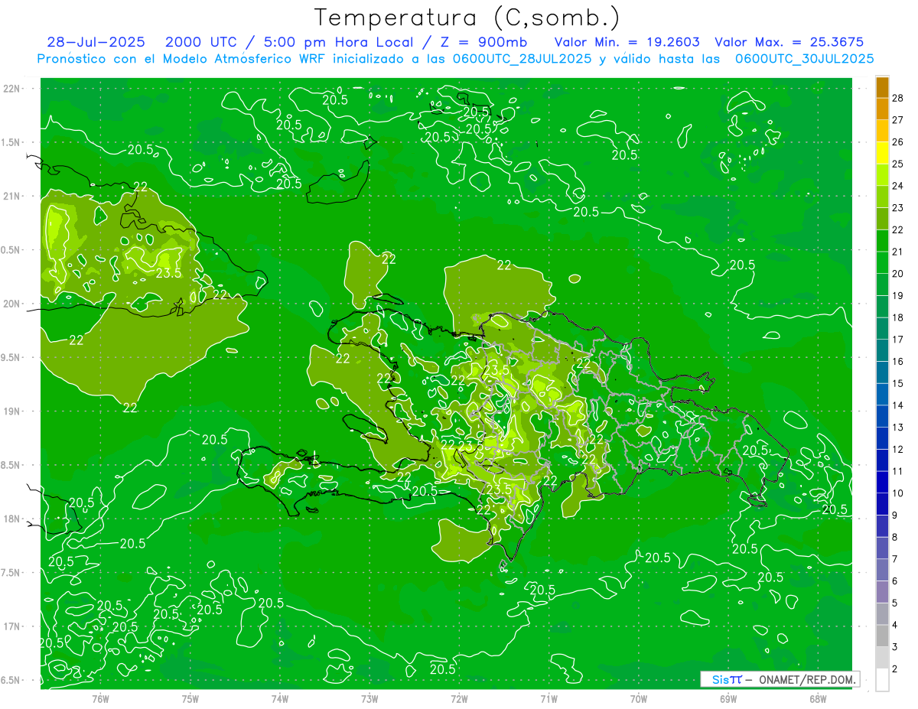This screenshot has width=918, height=709.
Task: Click the "20N" latitude axis label
Action: click(13, 304)
